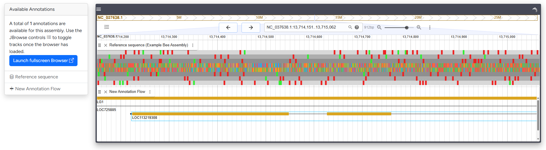Click the Available Annotations panel header
Viewport: 546px width, 150px height.
pos(46,9)
